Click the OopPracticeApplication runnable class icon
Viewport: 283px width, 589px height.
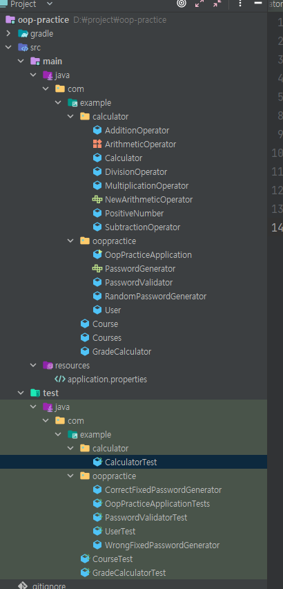[97, 254]
